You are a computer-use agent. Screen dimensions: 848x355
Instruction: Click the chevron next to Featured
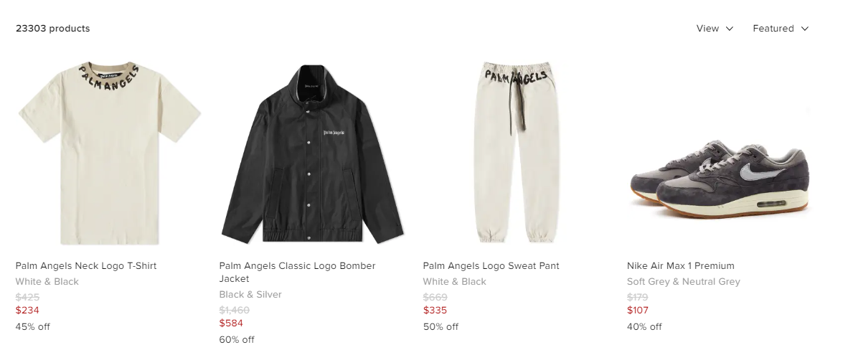[805, 29]
